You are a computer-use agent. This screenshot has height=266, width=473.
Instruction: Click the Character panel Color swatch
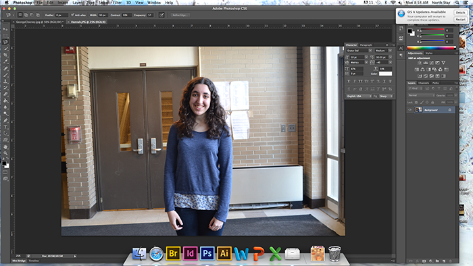pyautogui.click(x=386, y=74)
